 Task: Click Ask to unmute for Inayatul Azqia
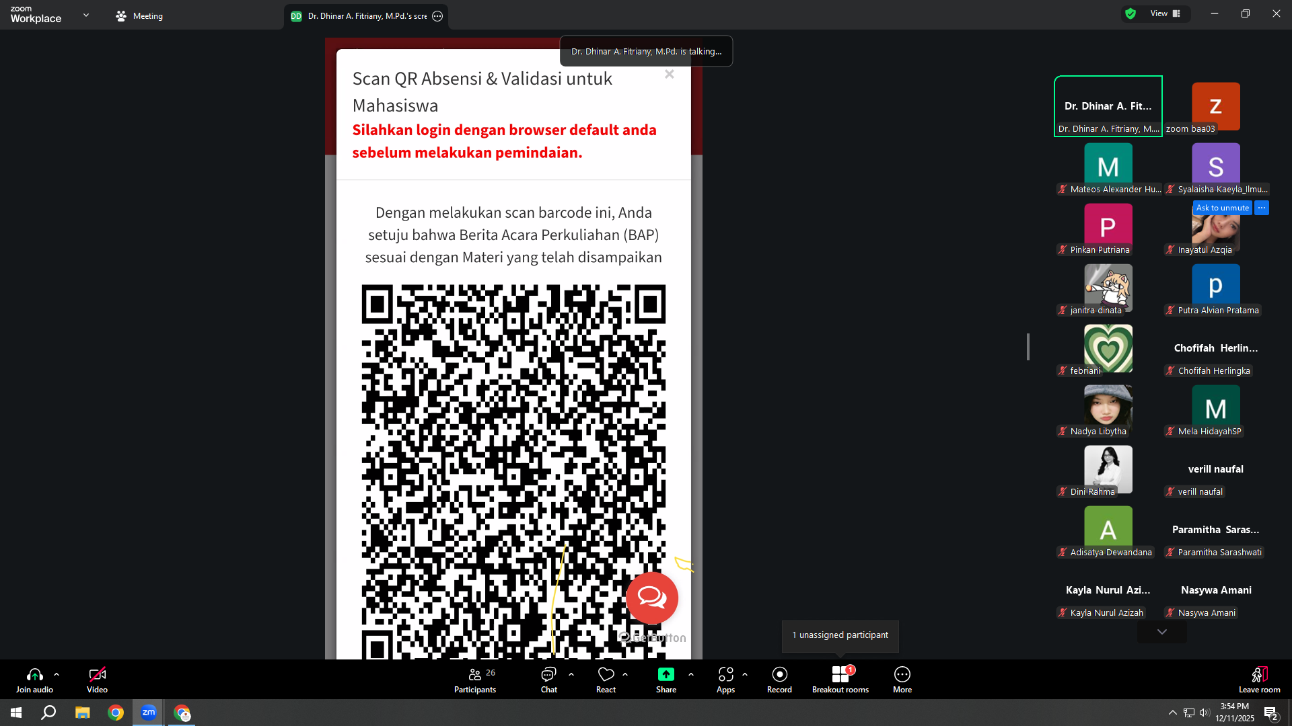click(x=1222, y=208)
